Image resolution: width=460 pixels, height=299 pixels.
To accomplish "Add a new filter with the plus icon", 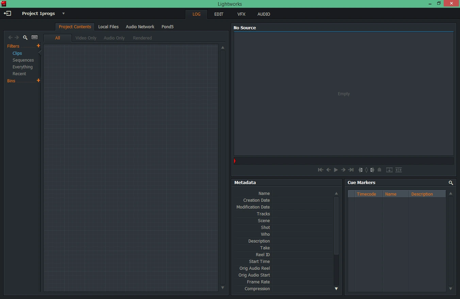I will (38, 46).
